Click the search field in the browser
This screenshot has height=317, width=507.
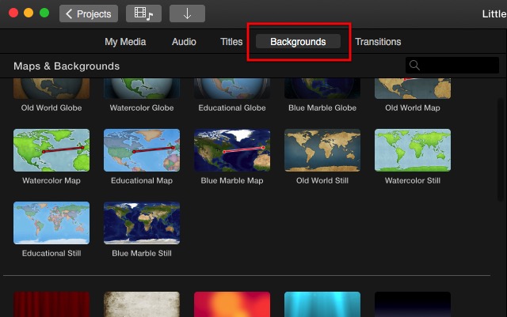click(x=452, y=65)
